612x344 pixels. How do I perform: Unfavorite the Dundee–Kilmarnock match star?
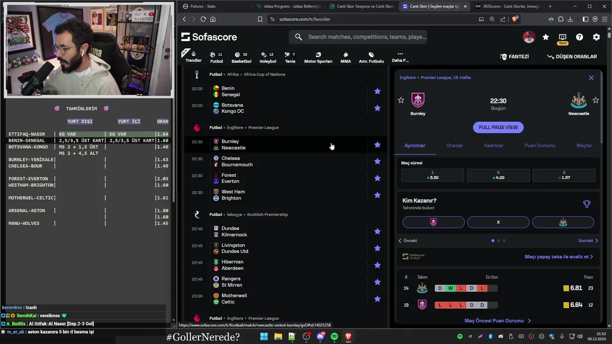click(377, 231)
